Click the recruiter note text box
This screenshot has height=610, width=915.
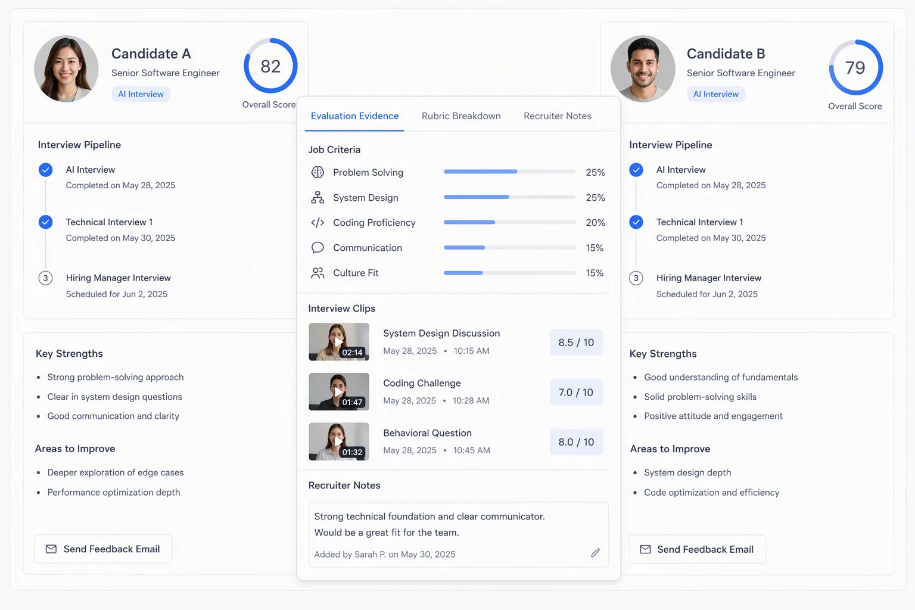click(x=459, y=534)
